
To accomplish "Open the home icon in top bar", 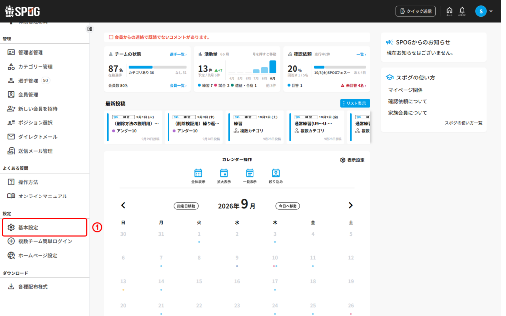I will (449, 11).
